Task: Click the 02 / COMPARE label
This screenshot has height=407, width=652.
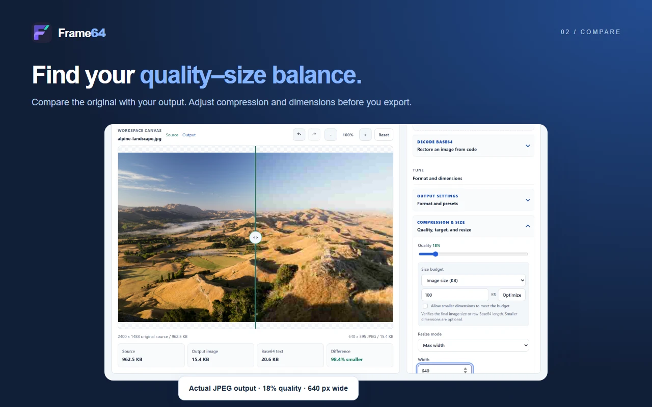Action: pos(591,32)
